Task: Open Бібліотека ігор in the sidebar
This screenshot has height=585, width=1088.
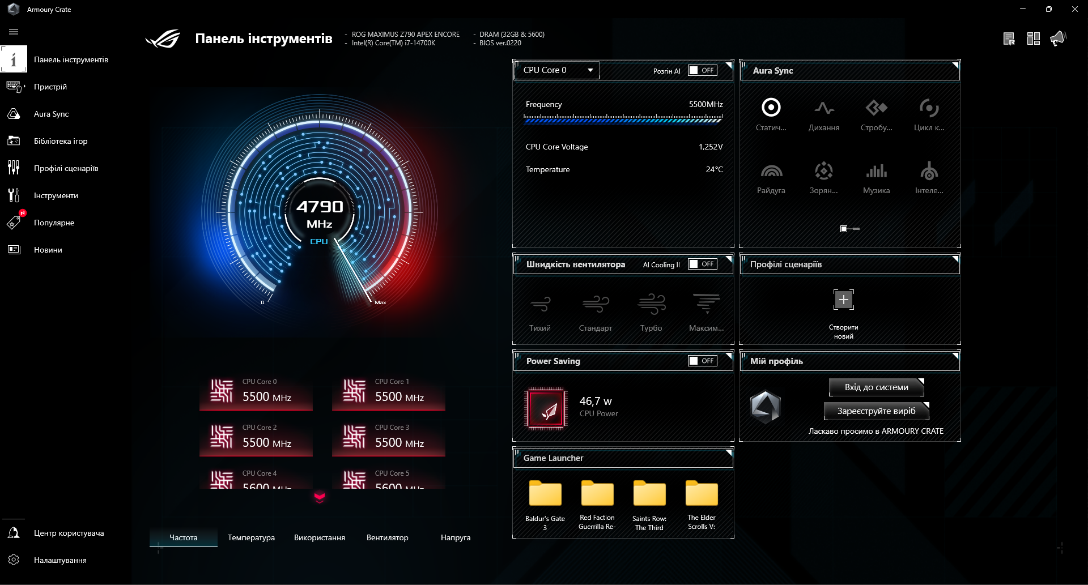Action: (x=59, y=141)
